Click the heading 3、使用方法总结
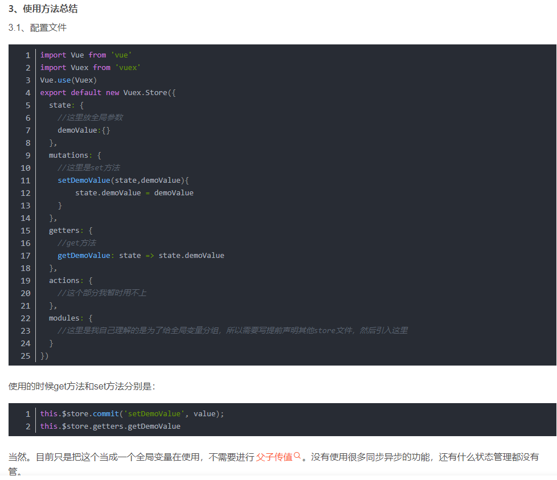Screen dimensions: 557x480 coord(43,9)
